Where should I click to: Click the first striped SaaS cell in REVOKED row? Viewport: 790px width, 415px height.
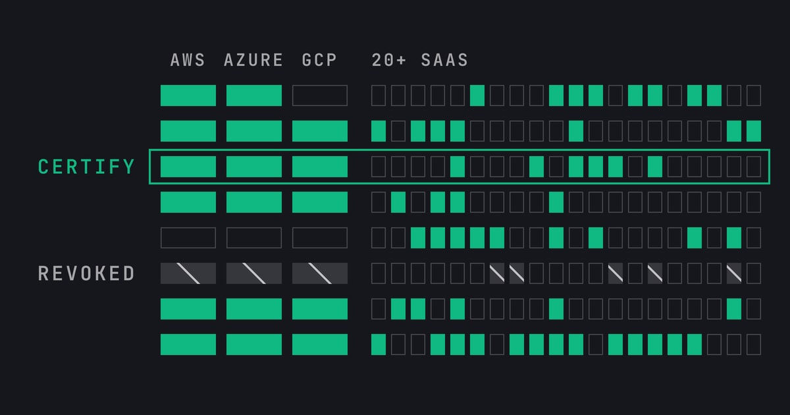[x=497, y=273]
